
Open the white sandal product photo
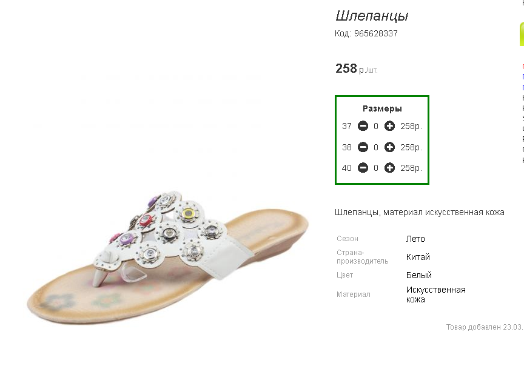tap(168, 258)
